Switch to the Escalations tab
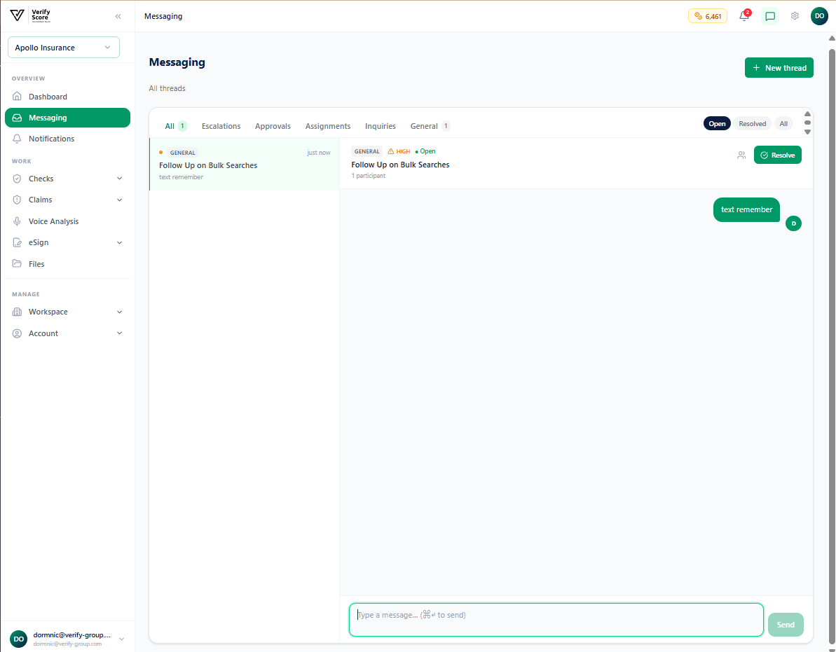The image size is (836, 652). 221,126
